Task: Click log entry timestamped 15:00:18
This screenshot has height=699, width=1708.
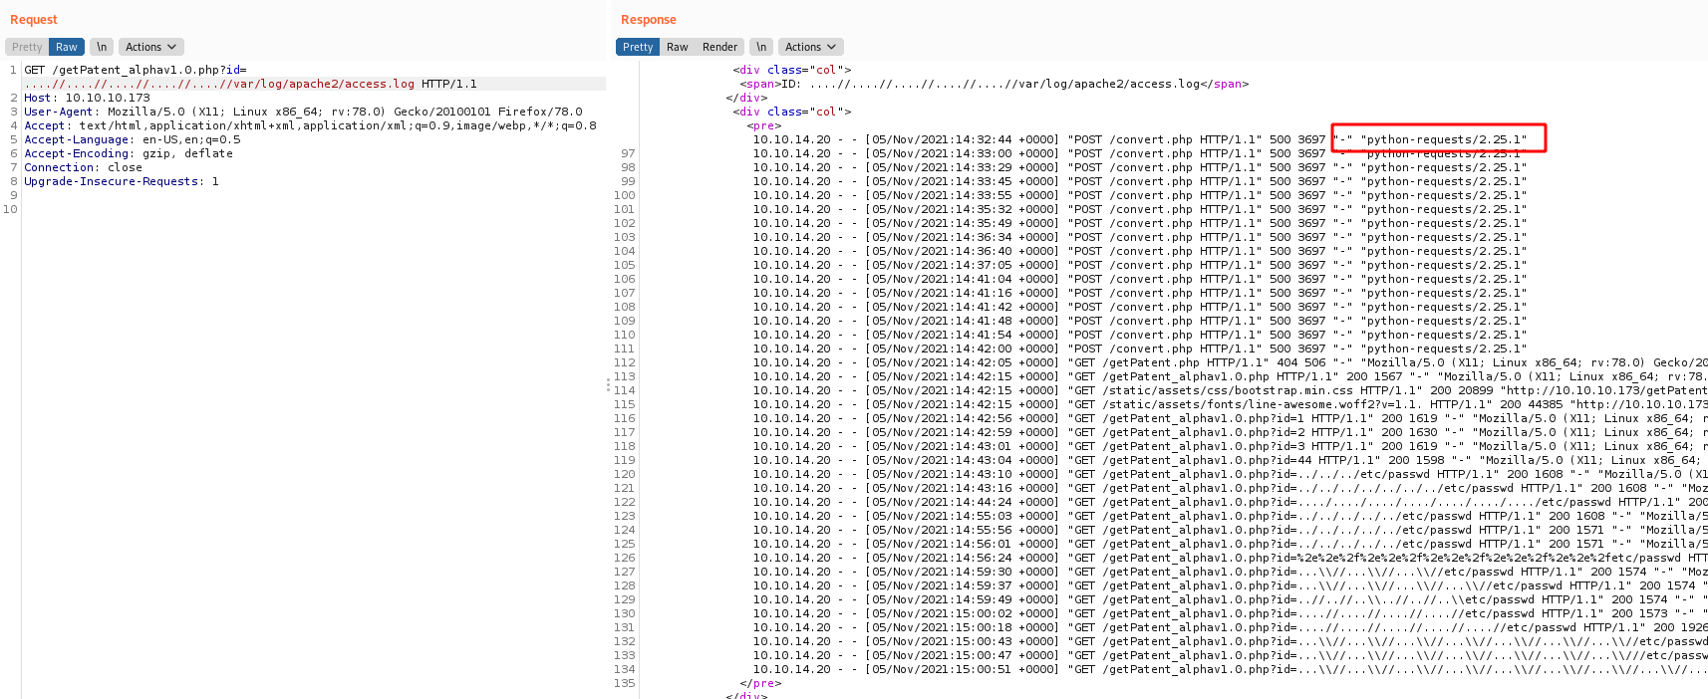Action: (x=1231, y=627)
